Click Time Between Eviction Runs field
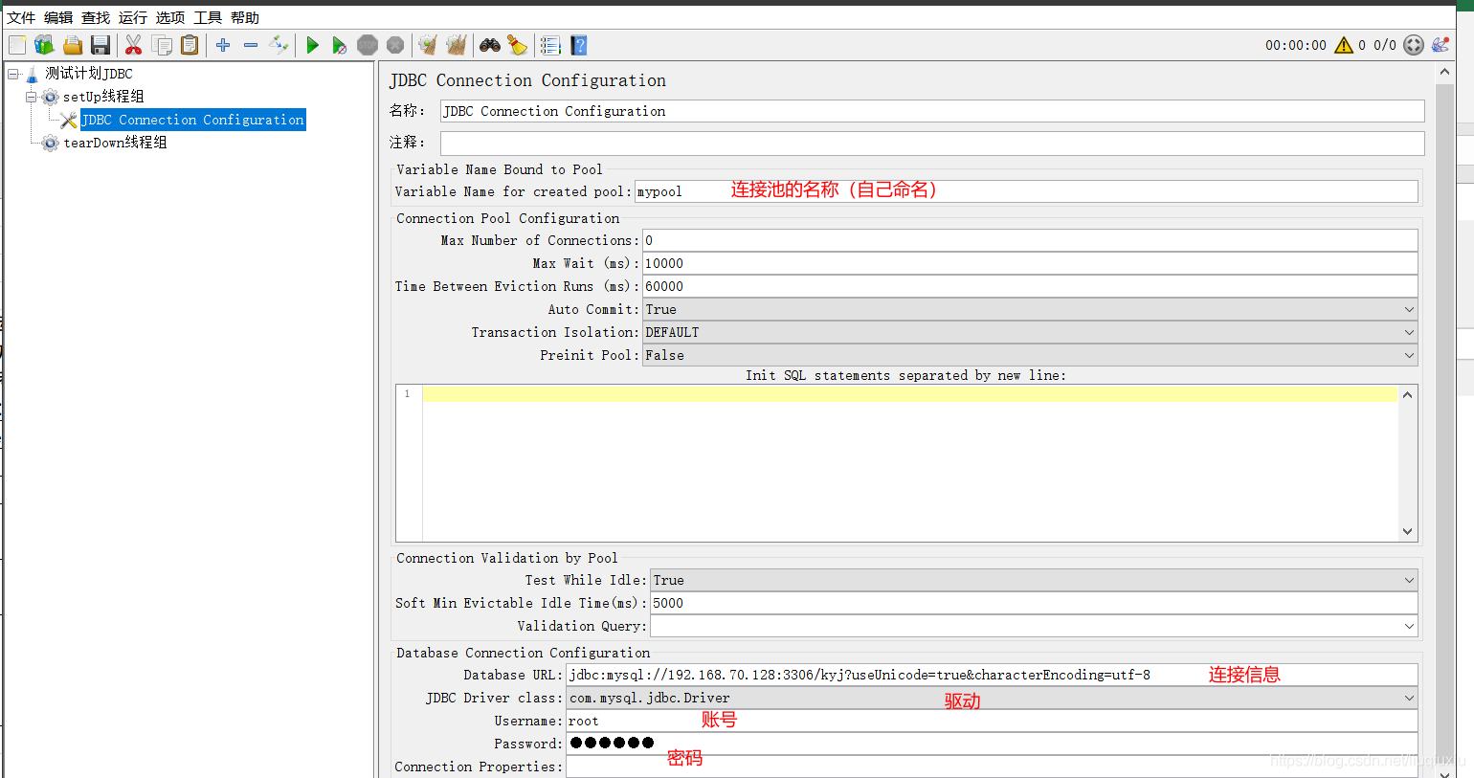Viewport: 1474px width, 778px height. point(1030,286)
